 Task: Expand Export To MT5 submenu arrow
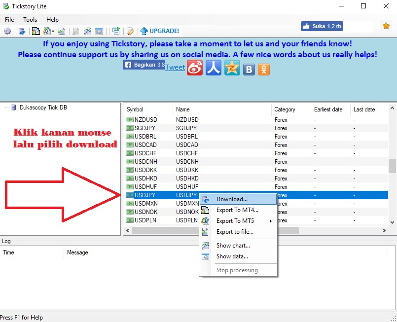point(271,221)
